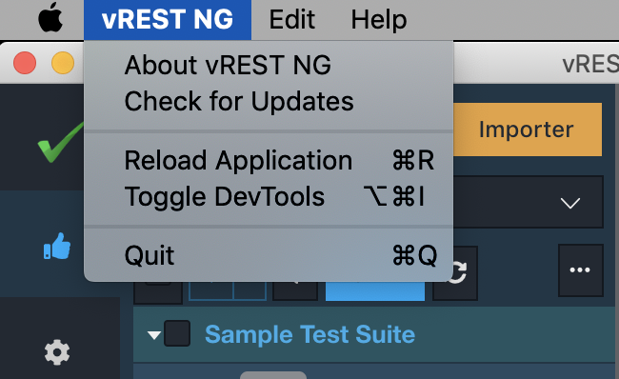Select Reload Application menu entry
The image size is (619, 379).
tap(269, 160)
